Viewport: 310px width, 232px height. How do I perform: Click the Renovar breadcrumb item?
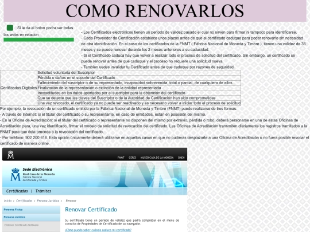coord(71,200)
